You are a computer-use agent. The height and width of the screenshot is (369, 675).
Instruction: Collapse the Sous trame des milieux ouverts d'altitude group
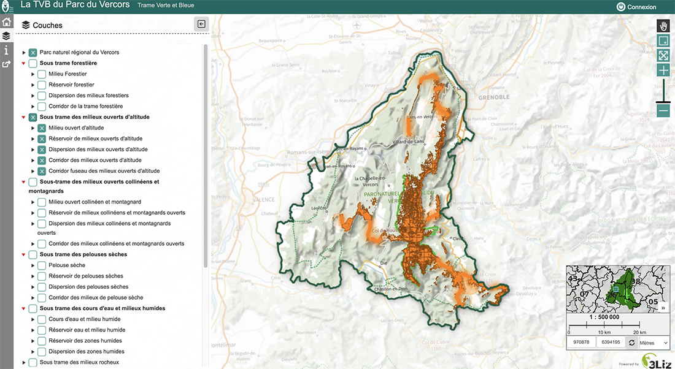point(23,116)
